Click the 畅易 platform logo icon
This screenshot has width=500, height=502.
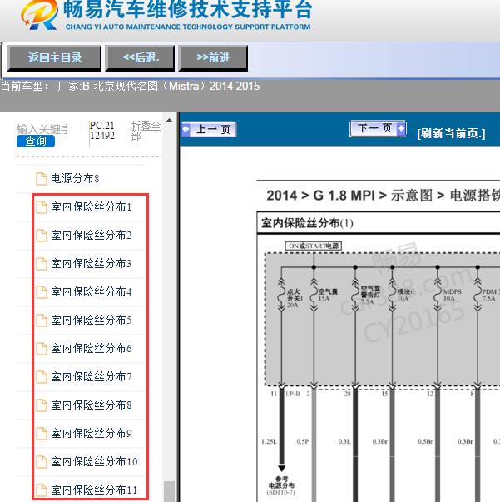tap(40, 15)
